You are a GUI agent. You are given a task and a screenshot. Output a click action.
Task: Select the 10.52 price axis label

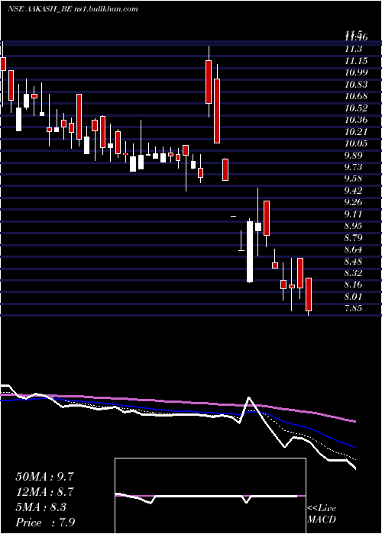click(356, 108)
